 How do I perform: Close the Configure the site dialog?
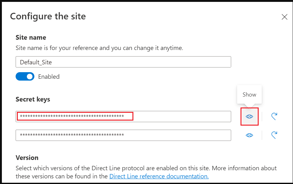point(284,17)
